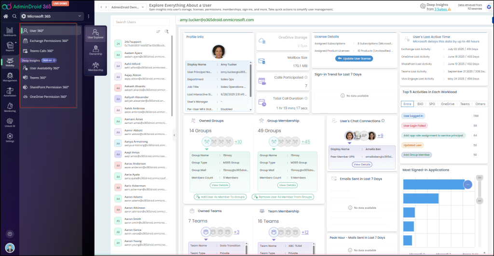Click the sort icon above user list
494x256 pixels.
coord(158,31)
